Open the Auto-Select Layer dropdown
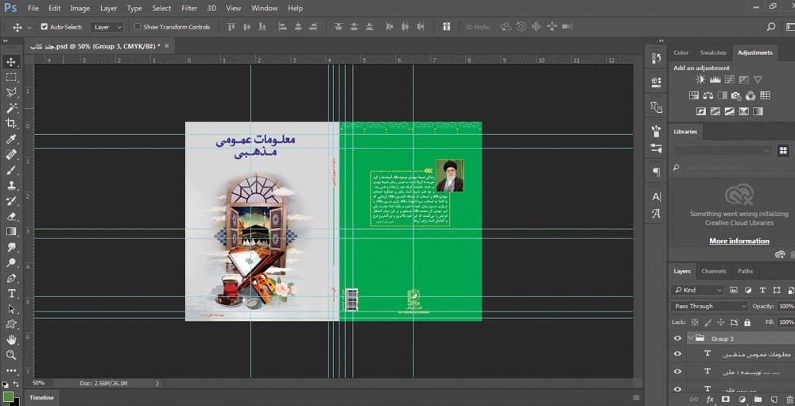 coord(107,27)
